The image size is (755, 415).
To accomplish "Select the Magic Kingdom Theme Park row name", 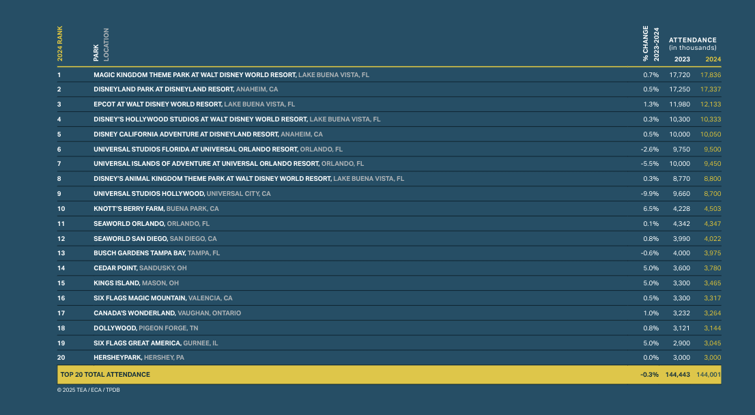I will pyautogui.click(x=195, y=74).
